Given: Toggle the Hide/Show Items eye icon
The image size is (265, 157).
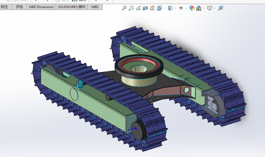Looking at the screenshot, I should [x=181, y=8].
